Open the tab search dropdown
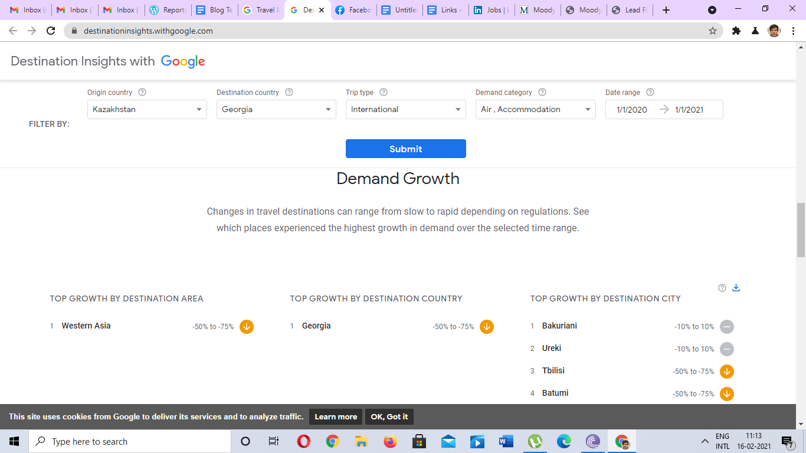 click(712, 10)
